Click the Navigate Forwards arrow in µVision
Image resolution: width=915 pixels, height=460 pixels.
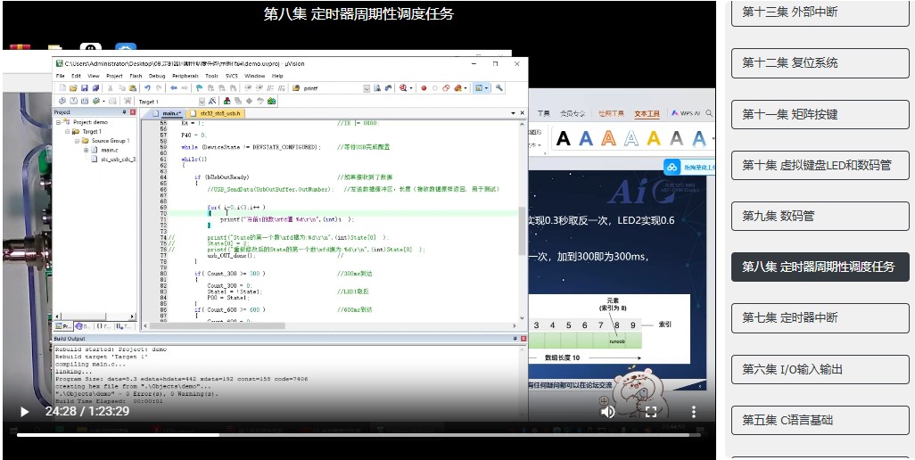pos(185,88)
